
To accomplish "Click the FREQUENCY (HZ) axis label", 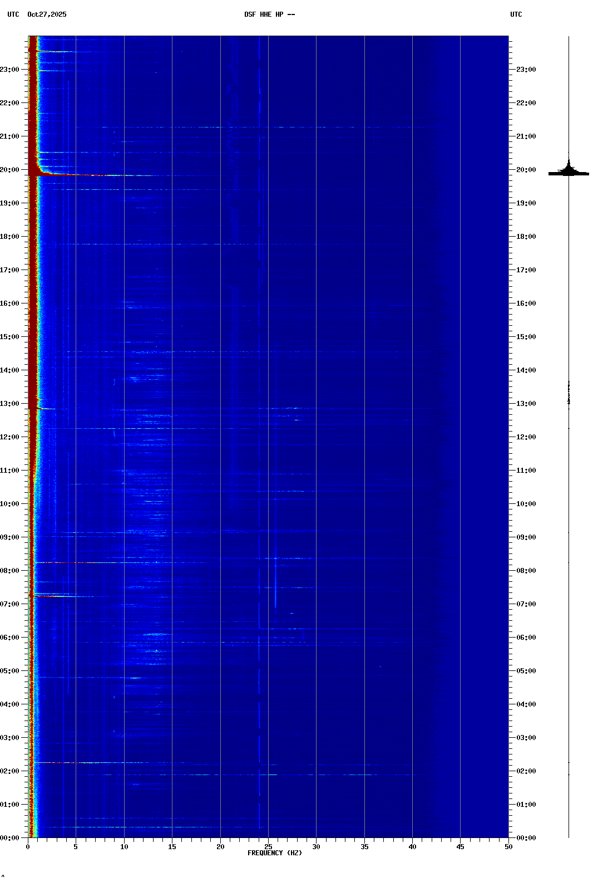I will point(274,853).
